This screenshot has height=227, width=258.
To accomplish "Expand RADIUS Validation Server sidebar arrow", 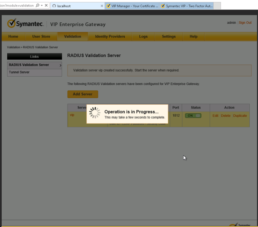I will 60,65.
